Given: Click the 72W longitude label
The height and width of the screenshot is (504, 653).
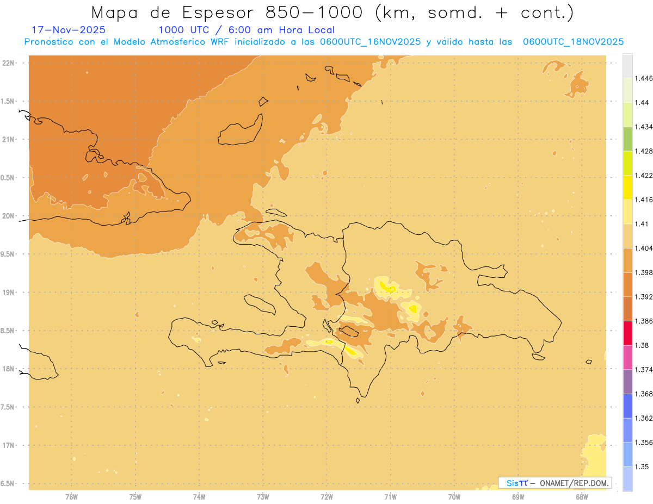Looking at the screenshot, I should point(326,497).
